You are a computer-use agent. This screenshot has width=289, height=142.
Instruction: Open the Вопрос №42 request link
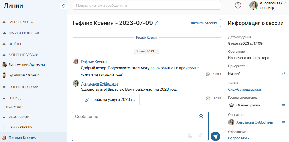pyautogui.click(x=239, y=138)
